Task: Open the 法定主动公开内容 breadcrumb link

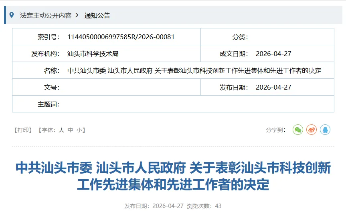Action: (46, 15)
